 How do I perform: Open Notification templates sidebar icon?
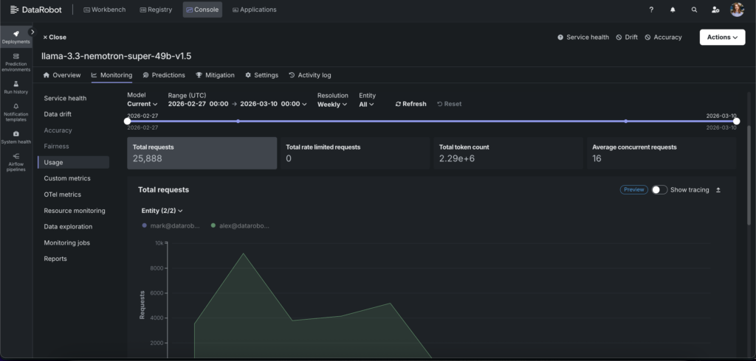(x=16, y=112)
